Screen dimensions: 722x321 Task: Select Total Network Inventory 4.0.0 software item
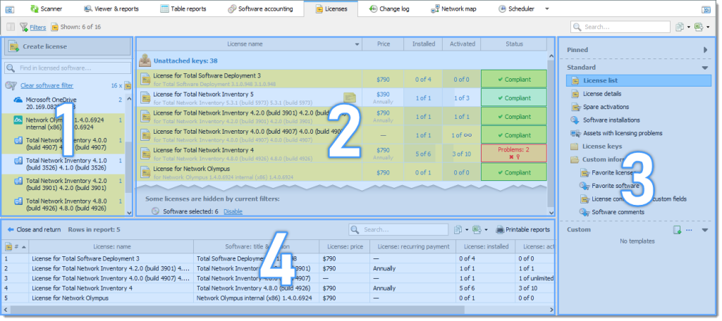(x=64, y=144)
